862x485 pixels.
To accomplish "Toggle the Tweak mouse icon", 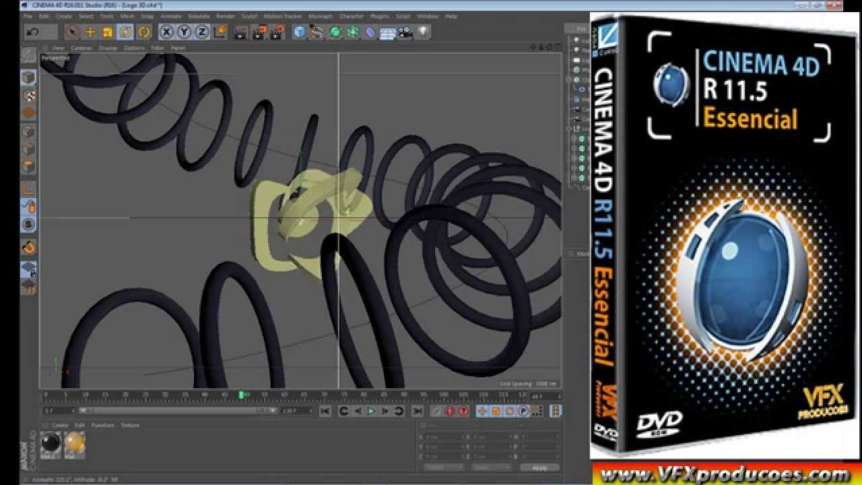I will pyautogui.click(x=28, y=205).
